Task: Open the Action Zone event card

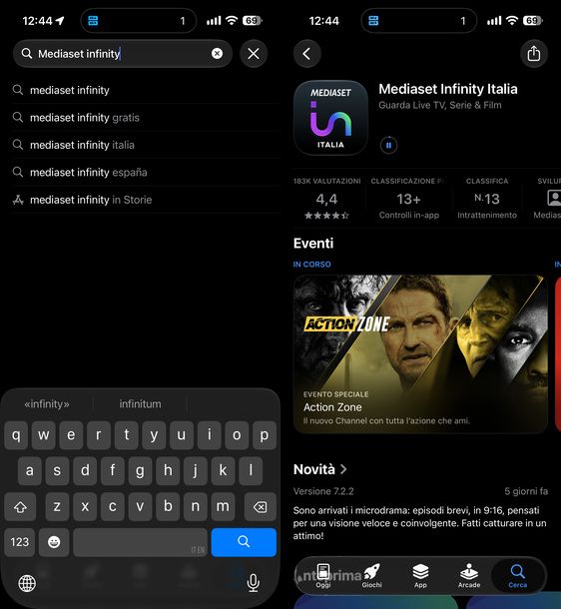Action: (x=420, y=353)
